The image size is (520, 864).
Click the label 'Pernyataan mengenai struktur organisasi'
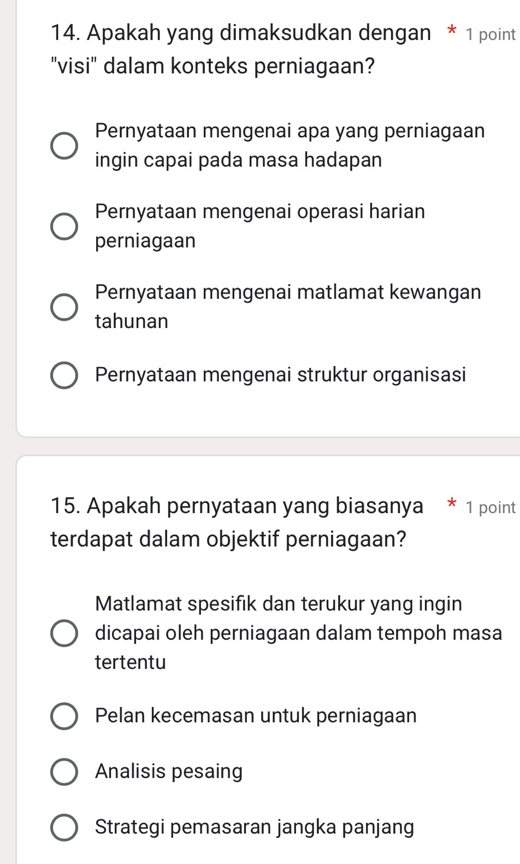[x=280, y=375]
